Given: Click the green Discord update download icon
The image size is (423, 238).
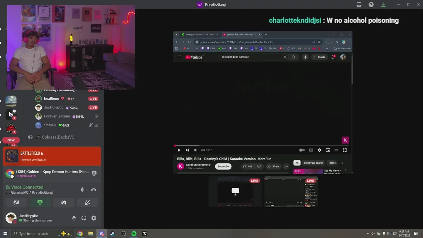Looking at the screenshot, I should (x=383, y=4).
